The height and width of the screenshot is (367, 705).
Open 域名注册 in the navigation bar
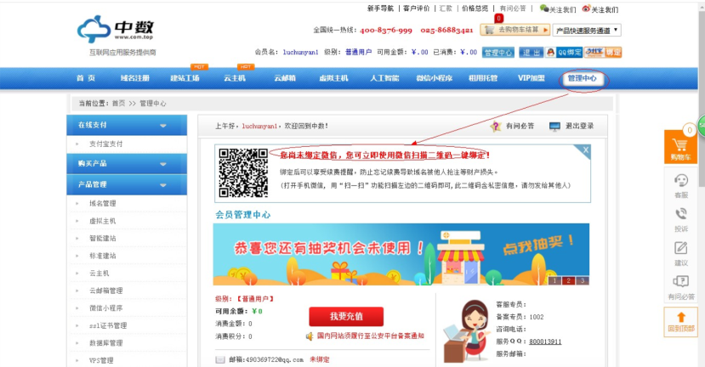pos(134,78)
